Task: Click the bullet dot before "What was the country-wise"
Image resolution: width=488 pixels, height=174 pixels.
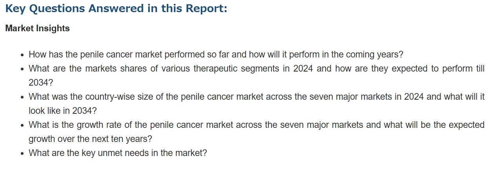Action: coord(23,97)
